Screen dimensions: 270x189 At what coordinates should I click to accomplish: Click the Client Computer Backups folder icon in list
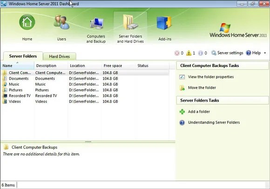5,73
